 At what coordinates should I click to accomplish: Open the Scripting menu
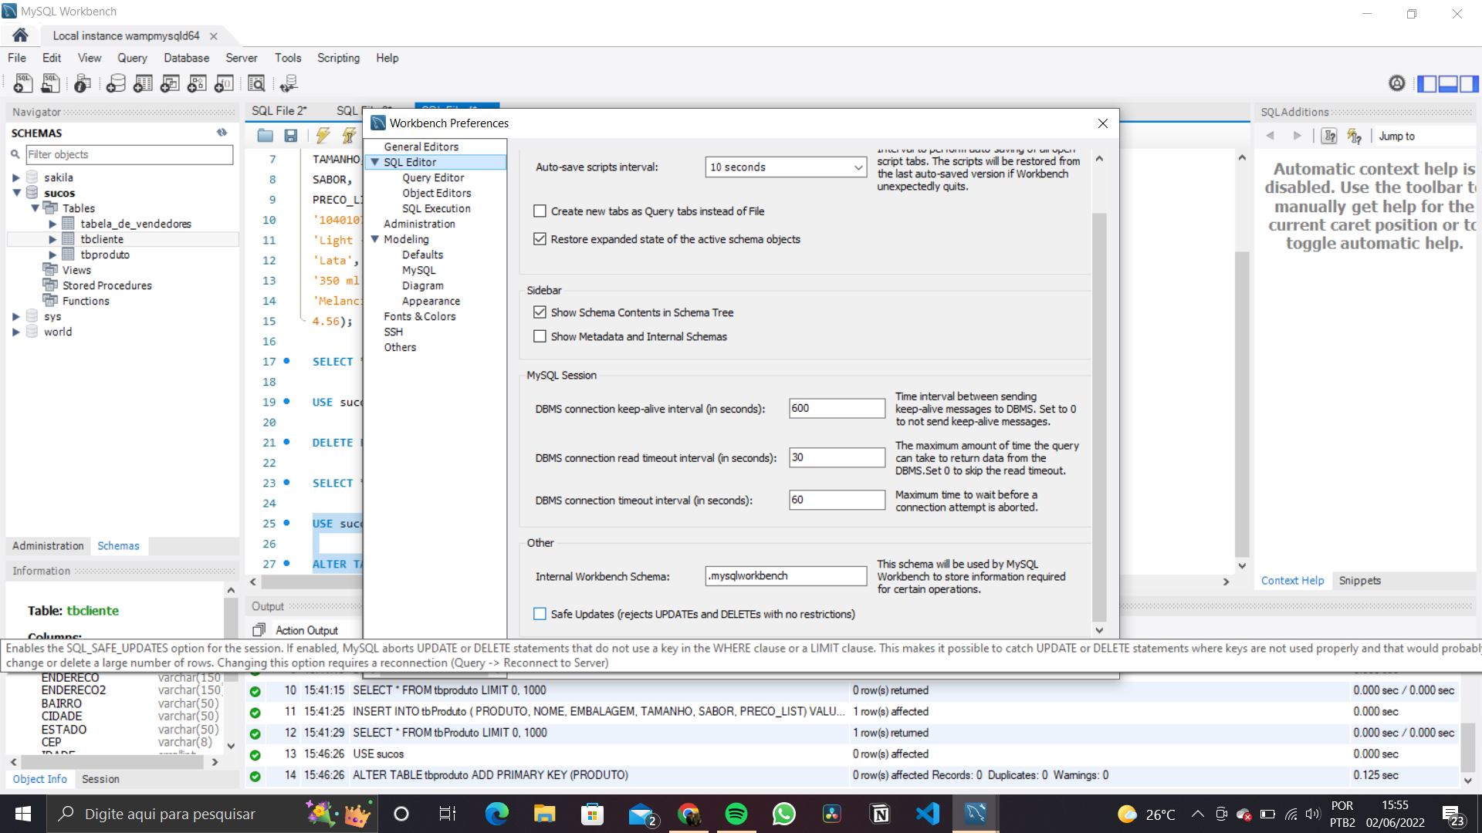click(338, 58)
